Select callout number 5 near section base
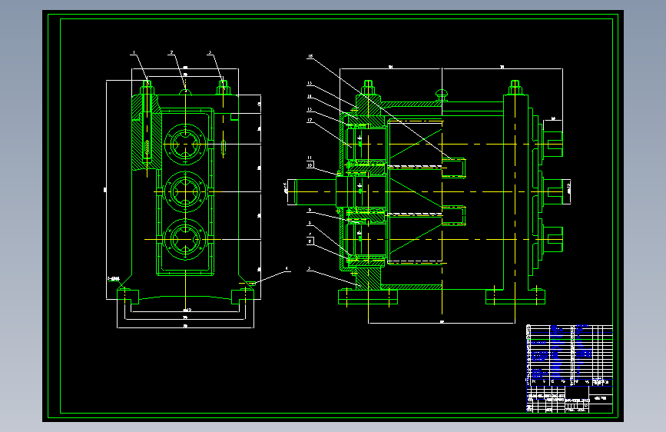Viewport: 666px width, 432px height. point(310,269)
